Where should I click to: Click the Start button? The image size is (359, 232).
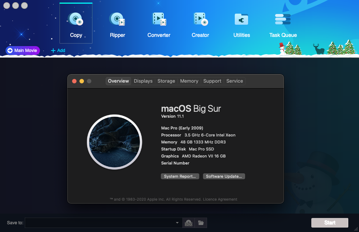pyautogui.click(x=330, y=223)
